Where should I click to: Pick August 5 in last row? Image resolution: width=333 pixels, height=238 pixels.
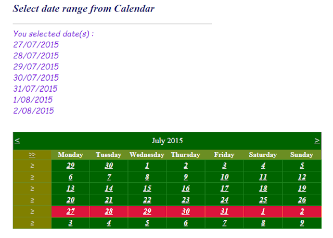click(x=147, y=223)
